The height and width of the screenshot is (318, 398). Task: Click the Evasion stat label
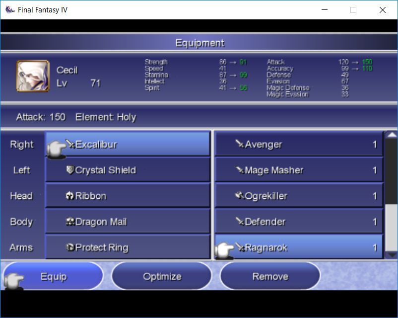coord(278,81)
